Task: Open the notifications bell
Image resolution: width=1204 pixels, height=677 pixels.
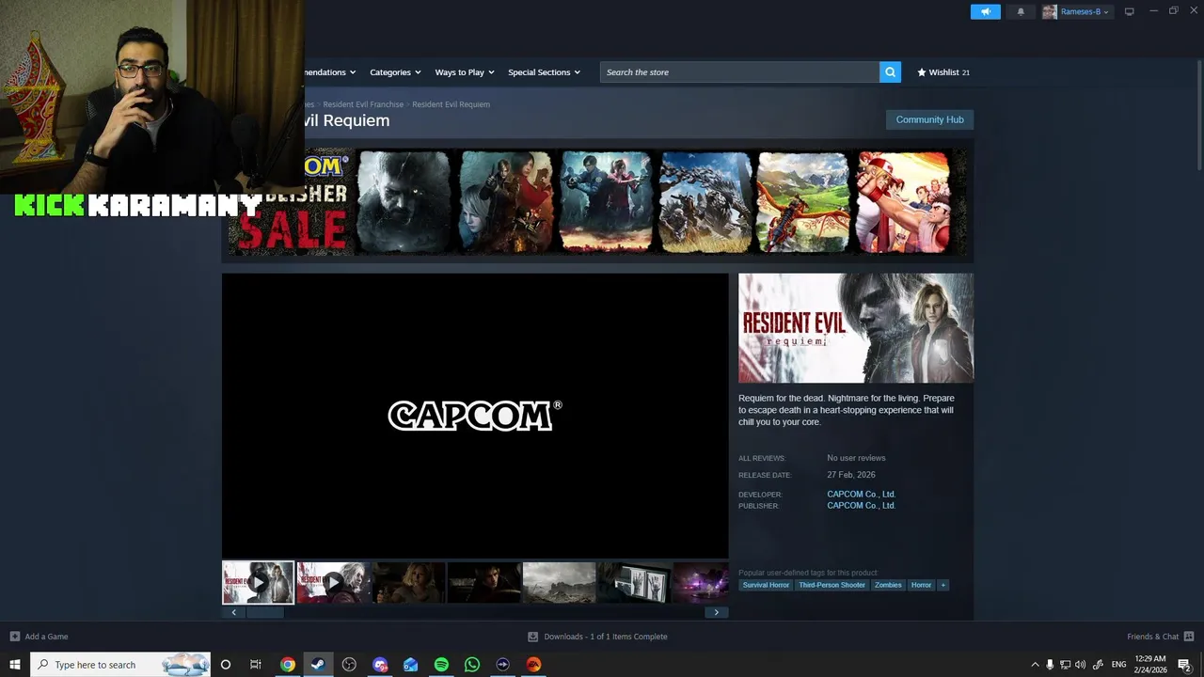Action: point(1021,11)
